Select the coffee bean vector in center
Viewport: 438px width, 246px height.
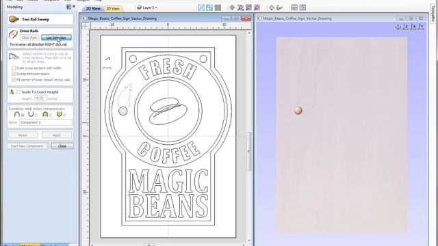tap(168, 111)
